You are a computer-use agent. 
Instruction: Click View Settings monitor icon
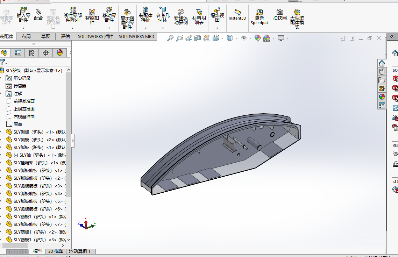click(x=281, y=38)
